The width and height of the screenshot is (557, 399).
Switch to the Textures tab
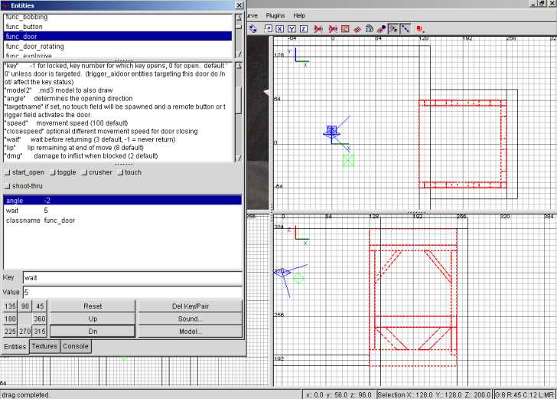pos(44,347)
